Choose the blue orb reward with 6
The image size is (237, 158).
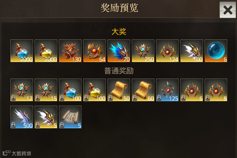coord(216,51)
